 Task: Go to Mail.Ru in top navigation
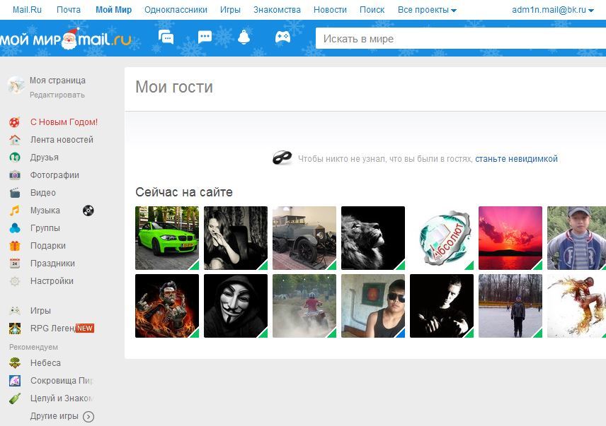pos(27,10)
